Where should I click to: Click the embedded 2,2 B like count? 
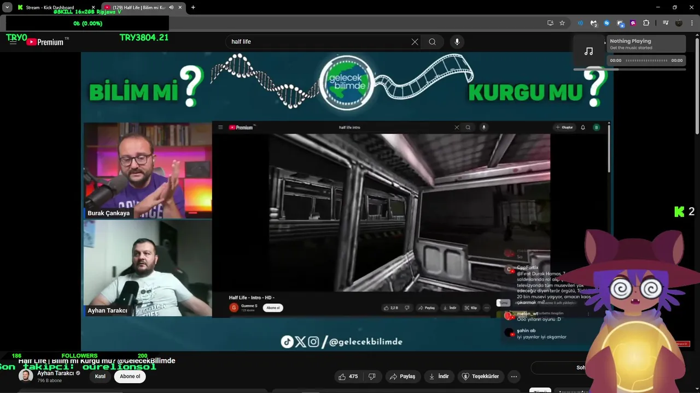tap(391, 308)
